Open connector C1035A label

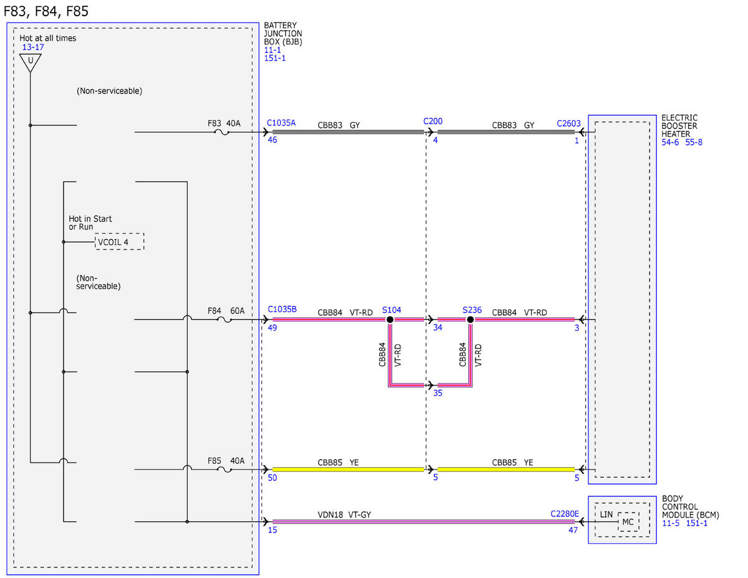(x=282, y=123)
